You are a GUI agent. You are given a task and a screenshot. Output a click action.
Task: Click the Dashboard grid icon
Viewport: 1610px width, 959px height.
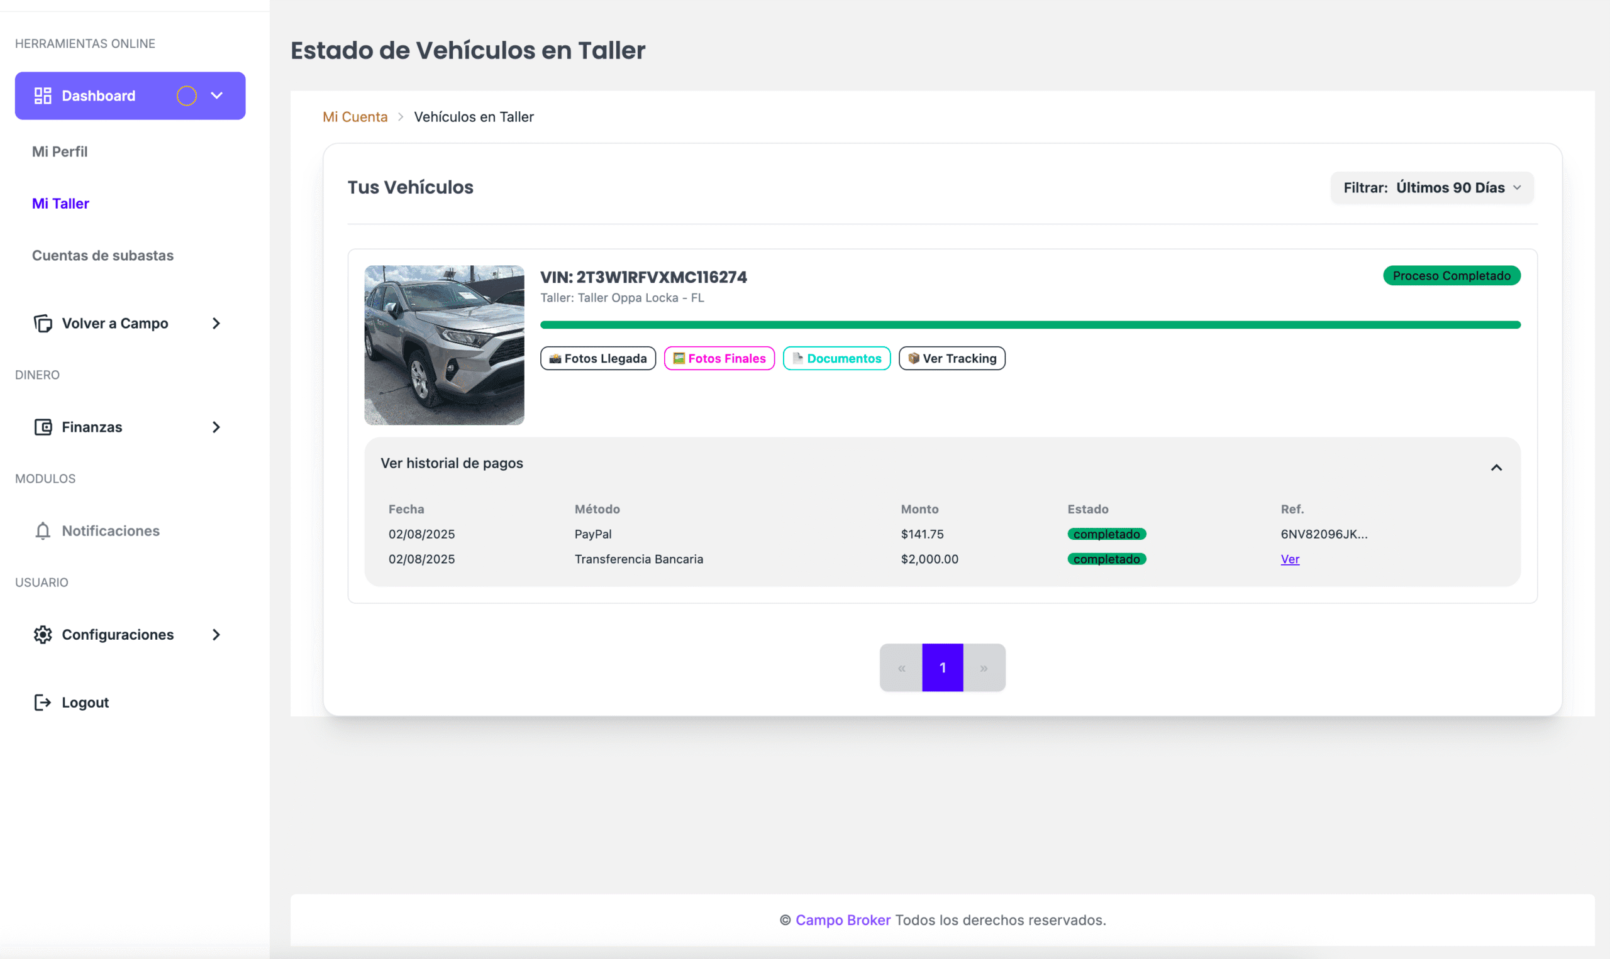pyautogui.click(x=43, y=96)
